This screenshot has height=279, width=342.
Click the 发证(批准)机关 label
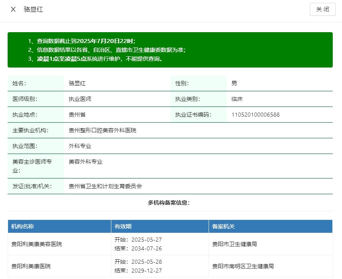32,186
